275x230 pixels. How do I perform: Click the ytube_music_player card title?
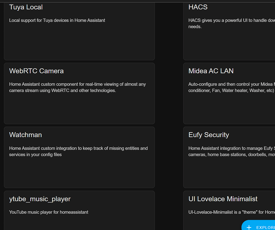[40, 199]
